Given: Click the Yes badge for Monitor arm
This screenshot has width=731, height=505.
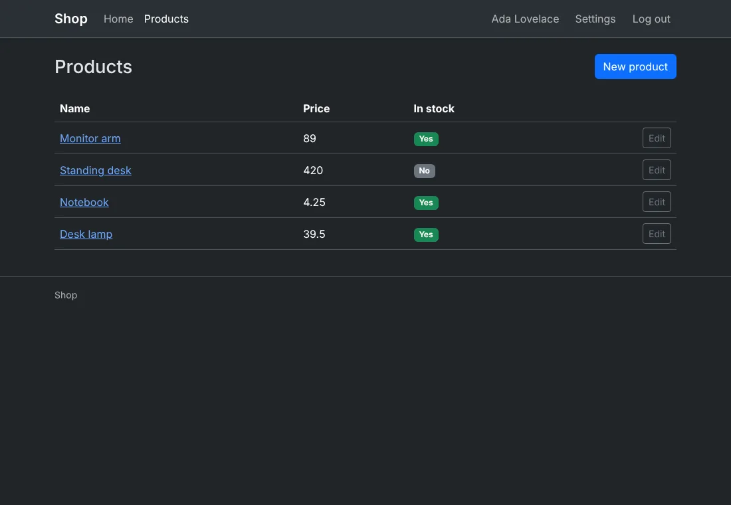Looking at the screenshot, I should pyautogui.click(x=426, y=139).
